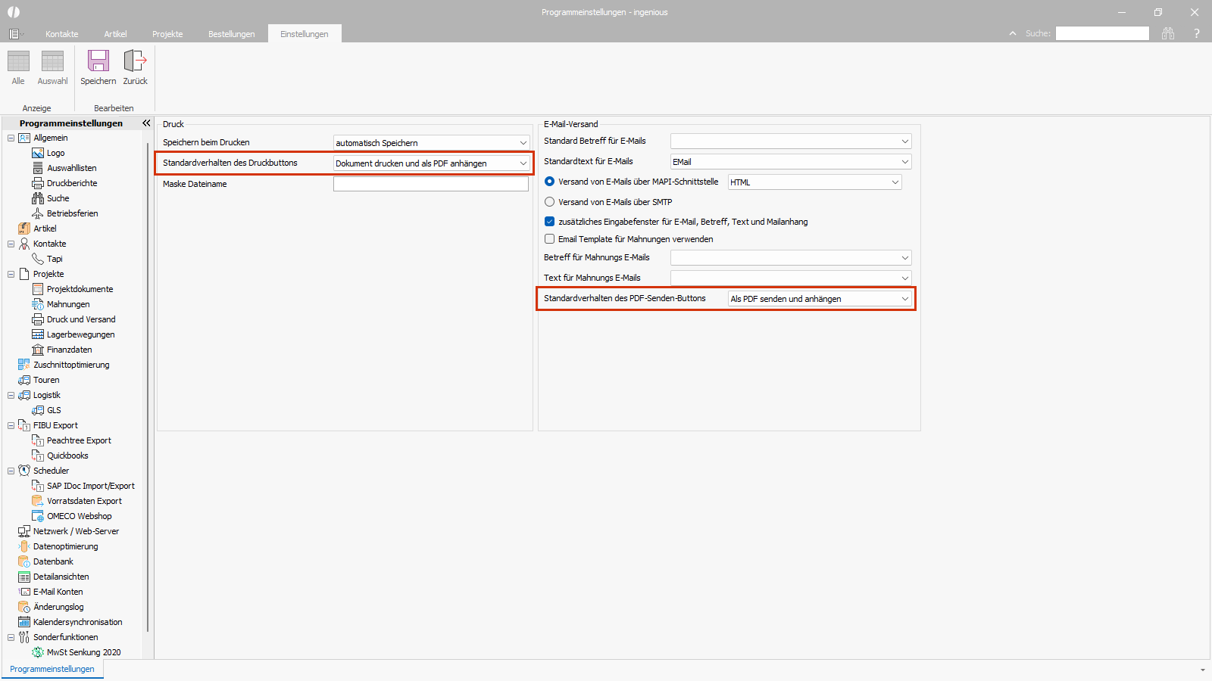Collapse the Projekte tree node
This screenshot has width=1212, height=681.
11,274
